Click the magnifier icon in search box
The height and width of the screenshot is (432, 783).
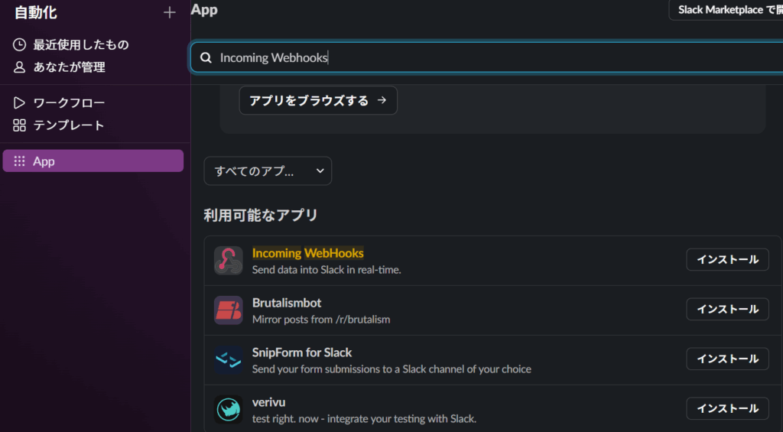tap(206, 58)
